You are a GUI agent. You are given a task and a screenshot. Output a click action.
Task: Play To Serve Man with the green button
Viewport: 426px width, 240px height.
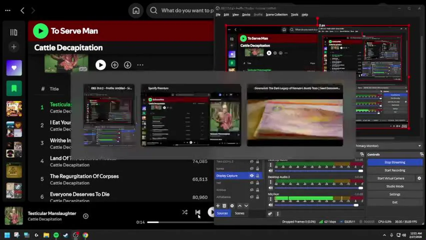41,31
